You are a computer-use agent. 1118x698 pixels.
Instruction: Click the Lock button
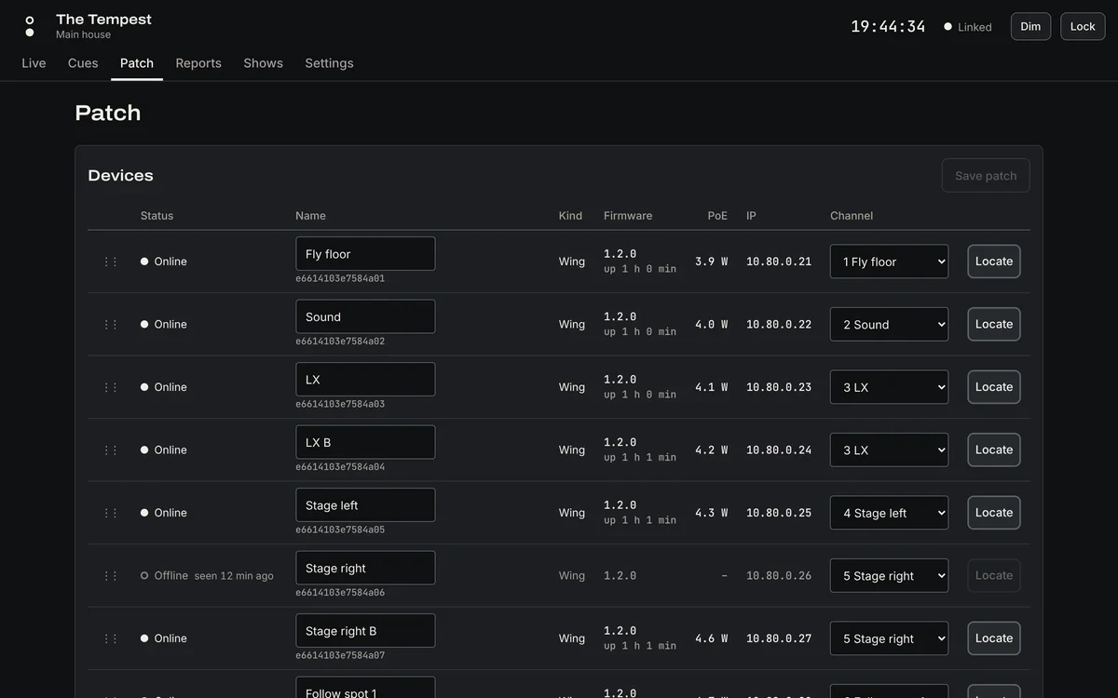coord(1083,26)
